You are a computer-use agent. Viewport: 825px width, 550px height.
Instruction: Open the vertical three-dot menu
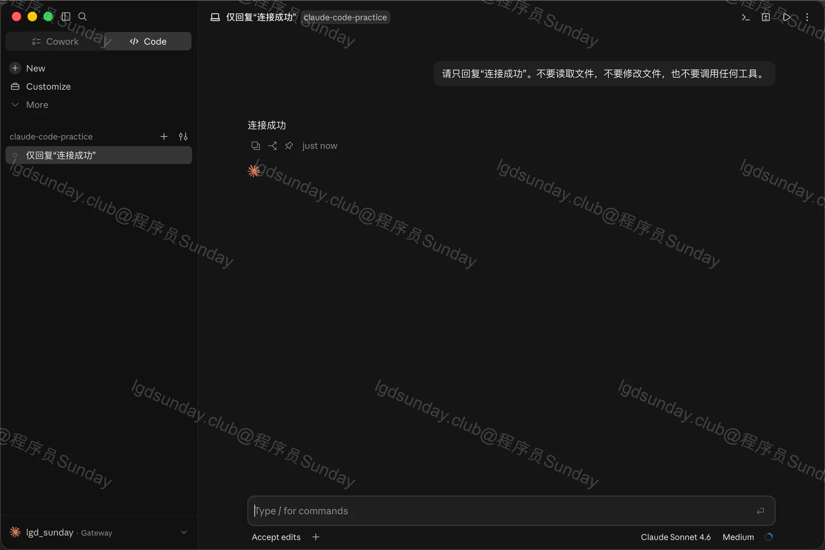[807, 17]
